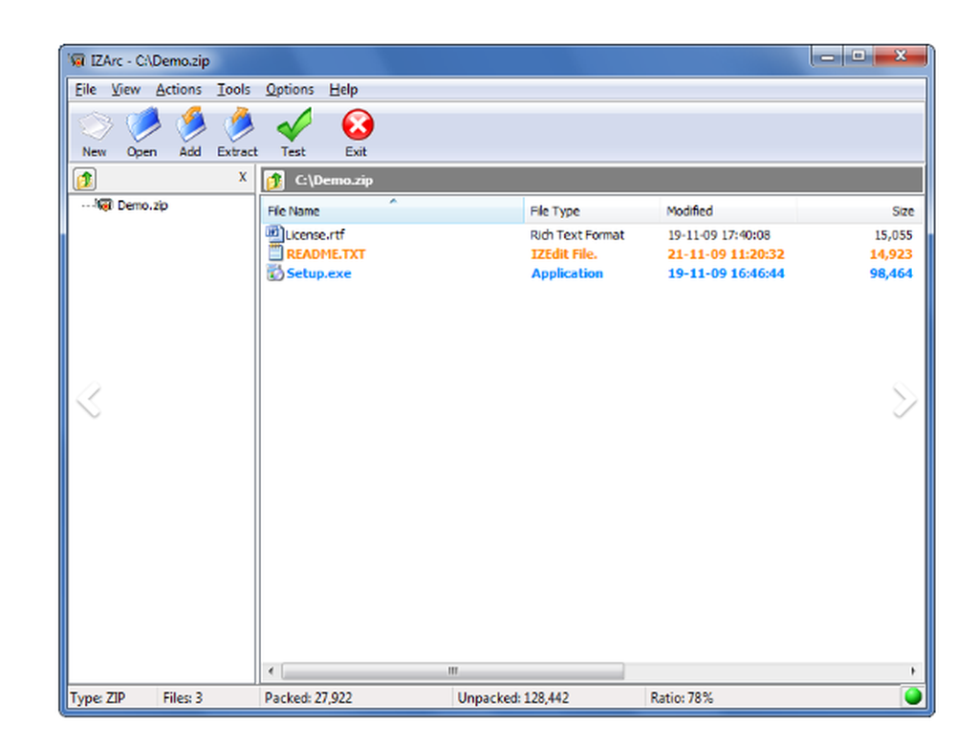
Task: Open an archive with the Open icon
Action: (142, 124)
